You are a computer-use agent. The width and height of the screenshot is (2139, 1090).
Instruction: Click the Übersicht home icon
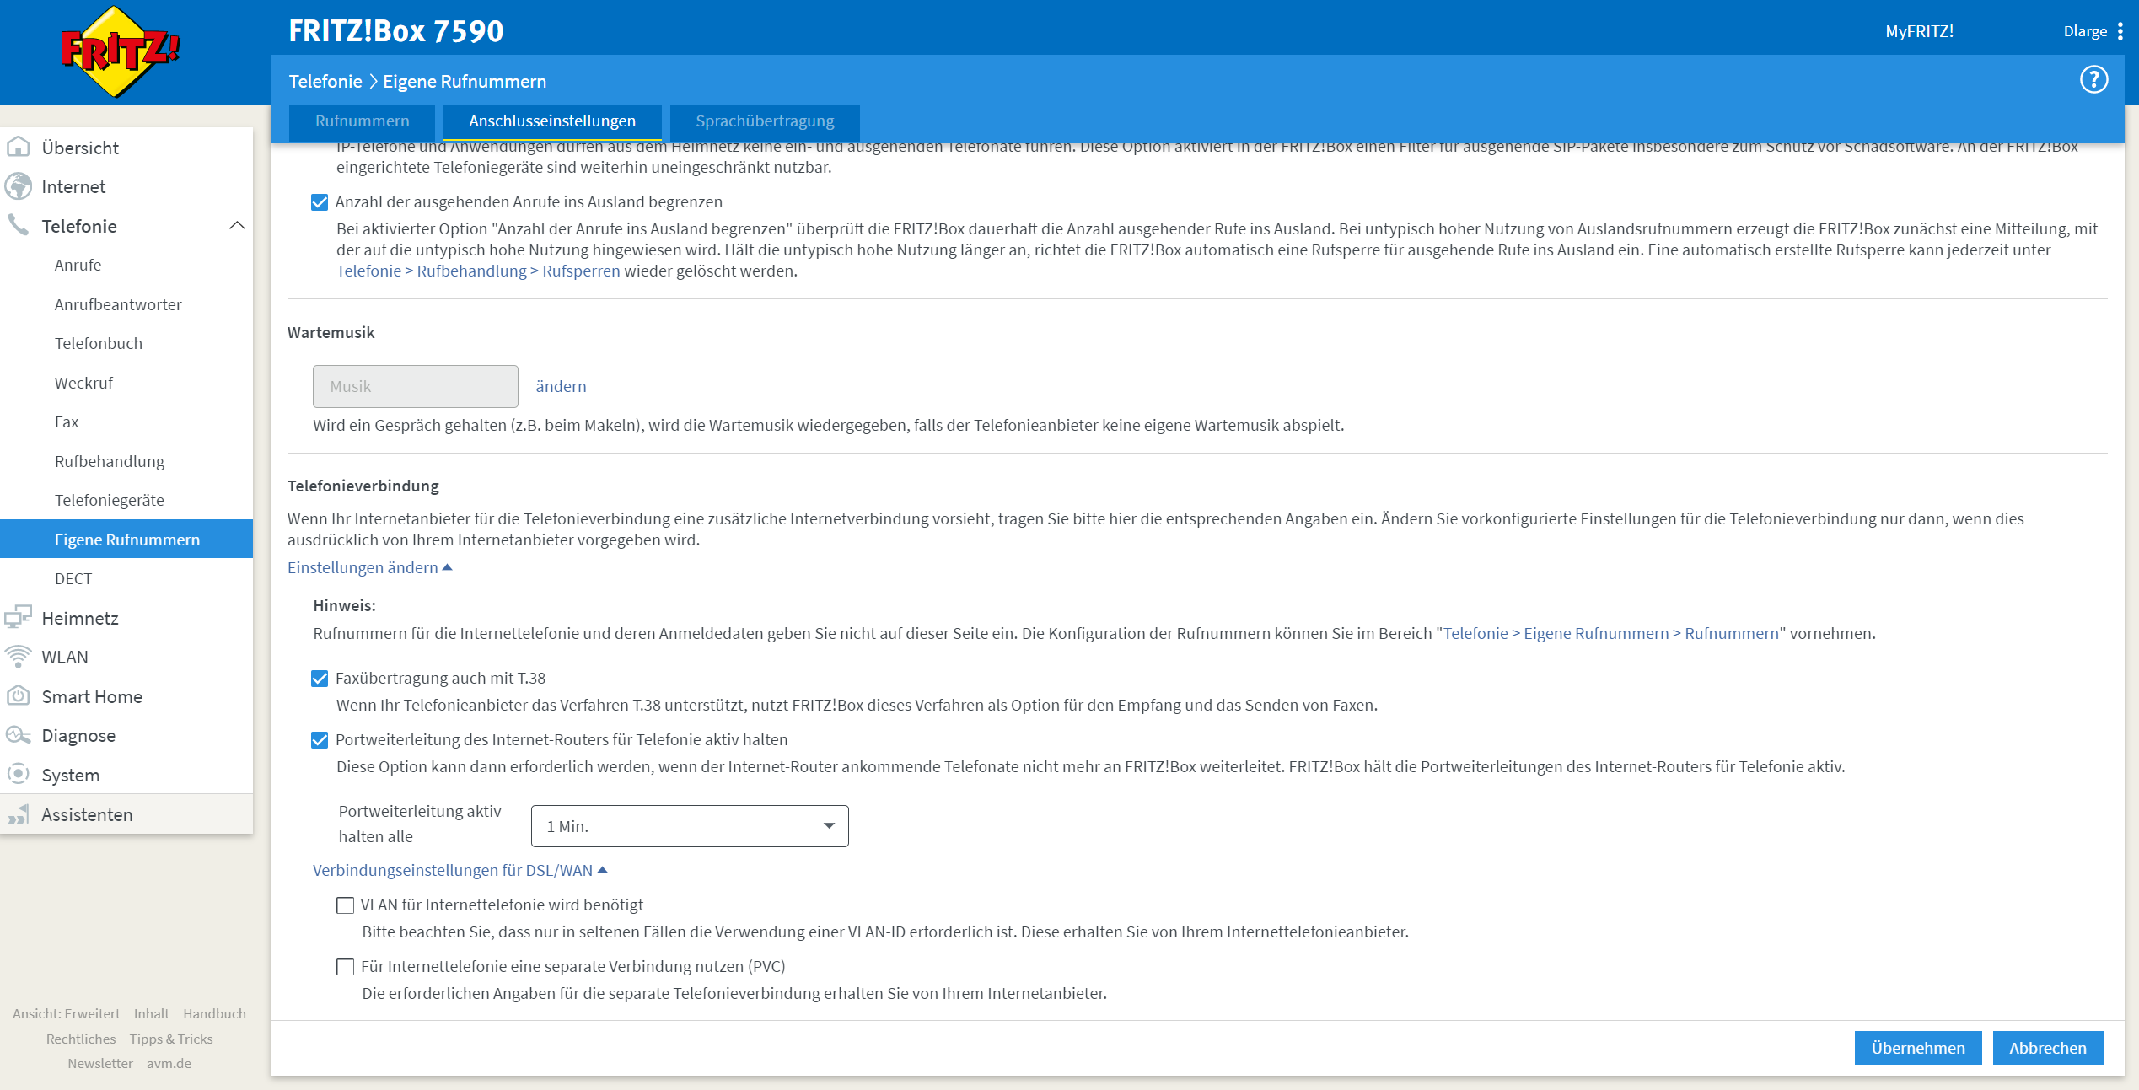pos(19,147)
